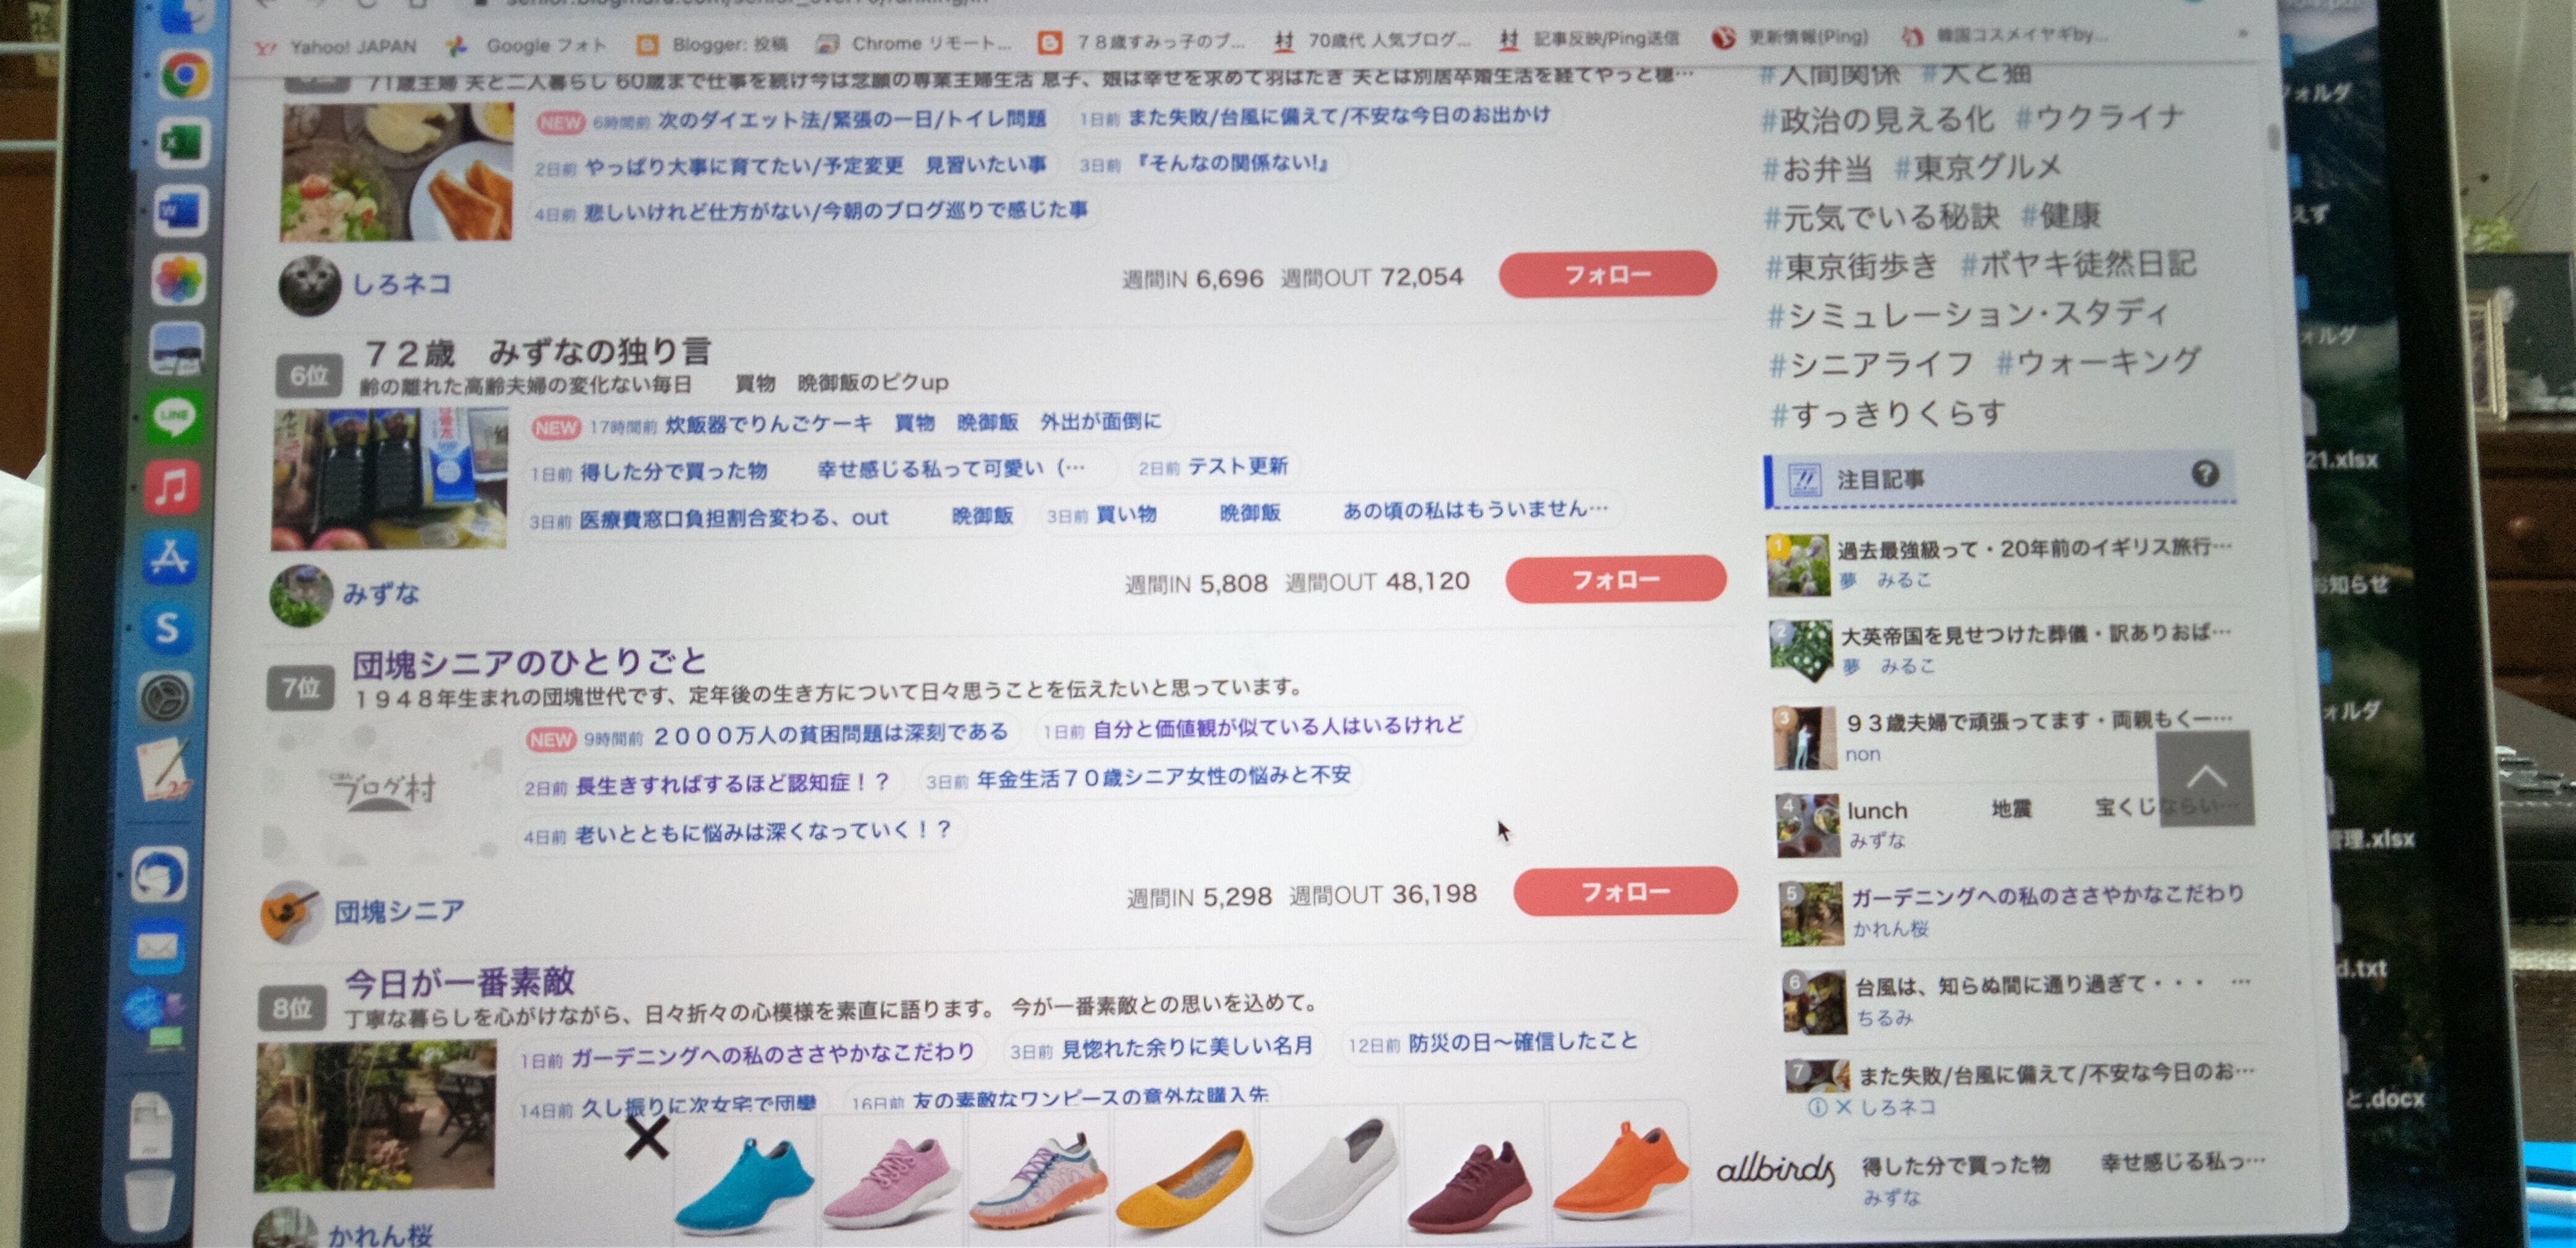Open Chrome リモート bookmark
This screenshot has height=1248, width=2576.
pyautogui.click(x=915, y=43)
